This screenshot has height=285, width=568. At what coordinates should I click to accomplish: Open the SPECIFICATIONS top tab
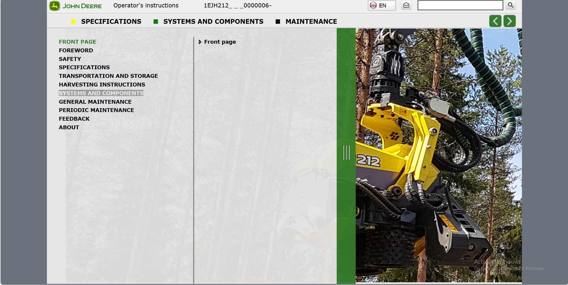pos(111,21)
